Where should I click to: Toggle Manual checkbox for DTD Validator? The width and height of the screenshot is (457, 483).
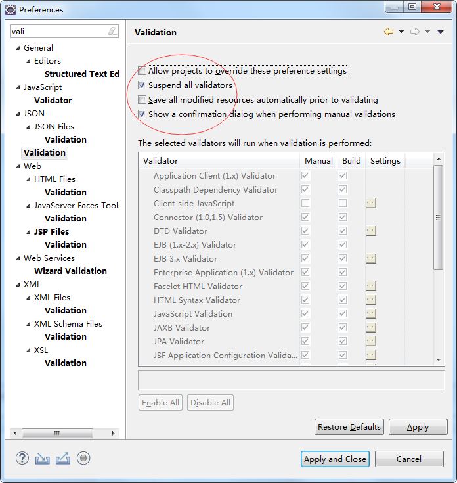305,231
